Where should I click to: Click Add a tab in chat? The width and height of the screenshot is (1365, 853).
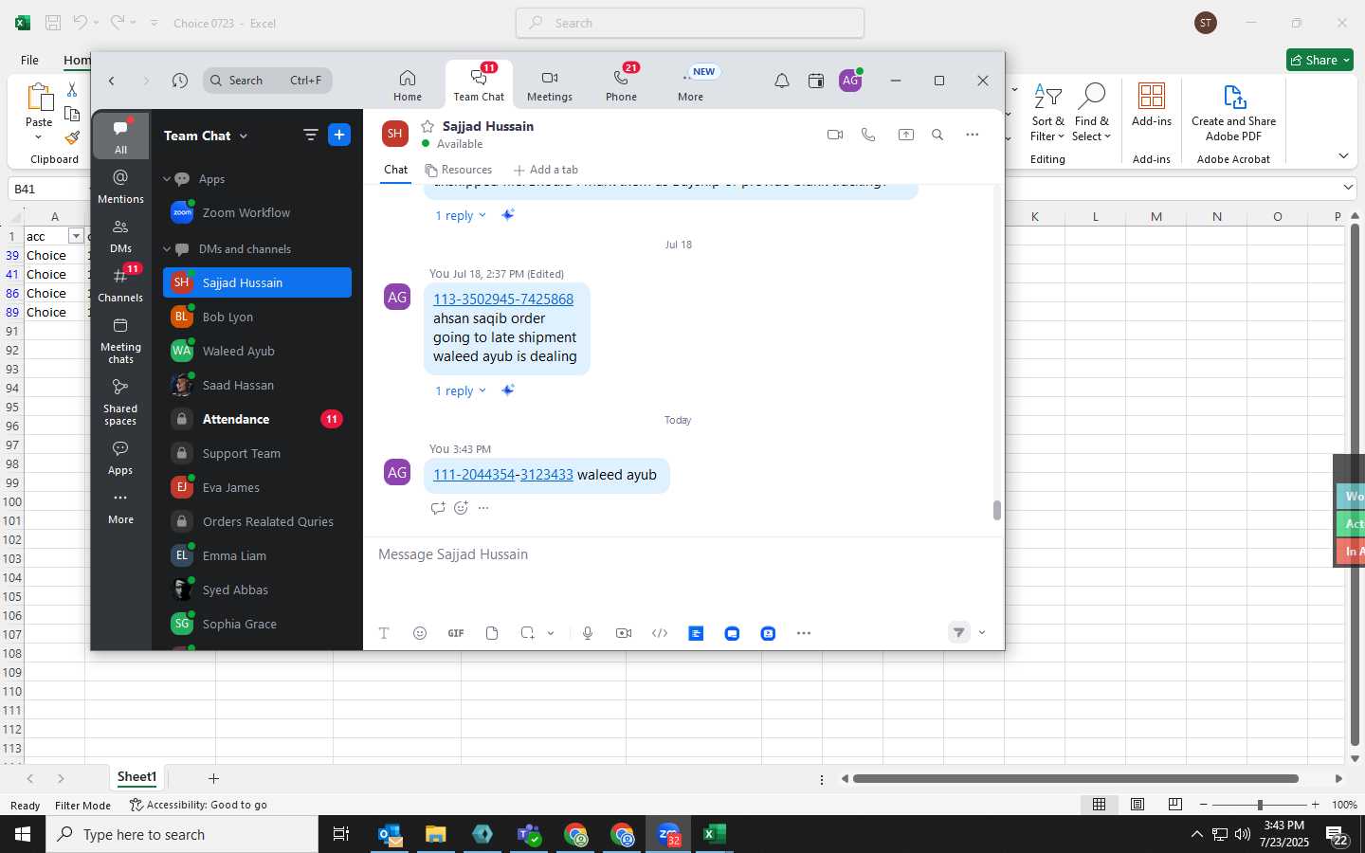pyautogui.click(x=545, y=170)
